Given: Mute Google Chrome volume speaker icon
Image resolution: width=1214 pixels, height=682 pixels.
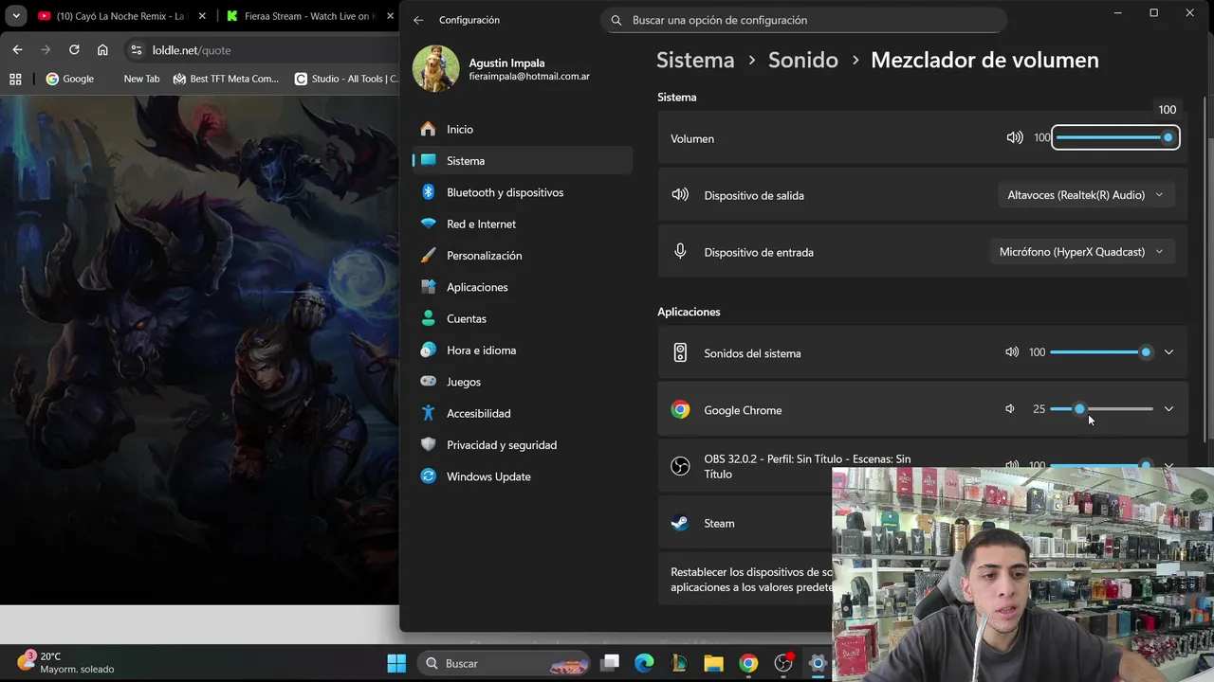Looking at the screenshot, I should (1011, 409).
